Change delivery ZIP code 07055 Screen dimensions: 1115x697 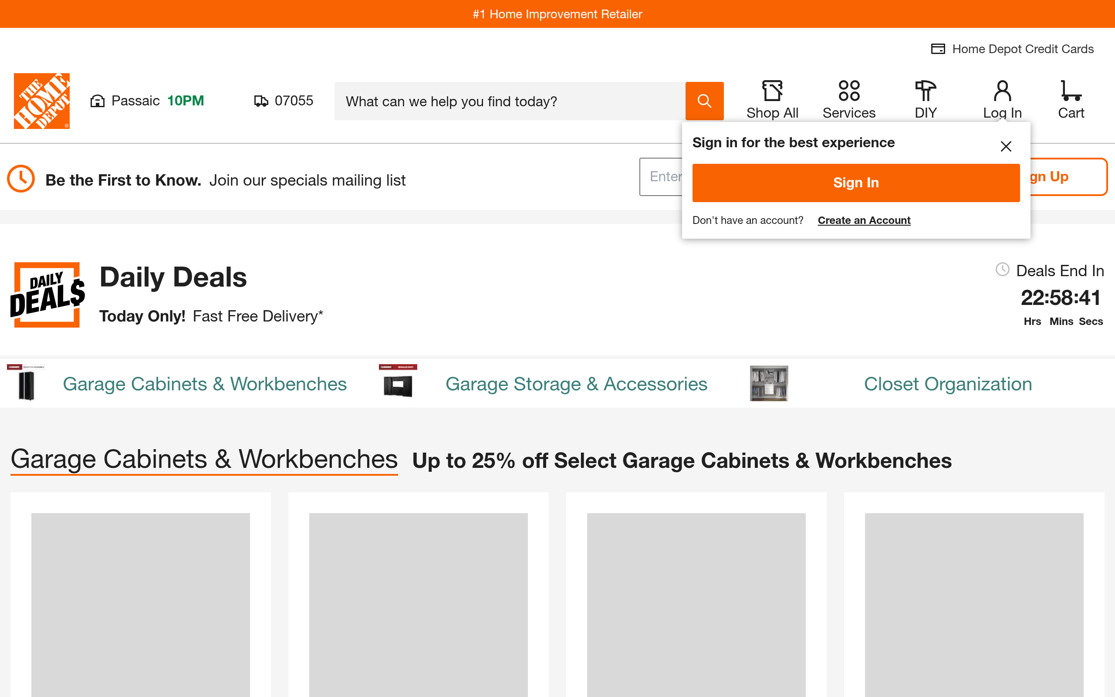point(284,101)
